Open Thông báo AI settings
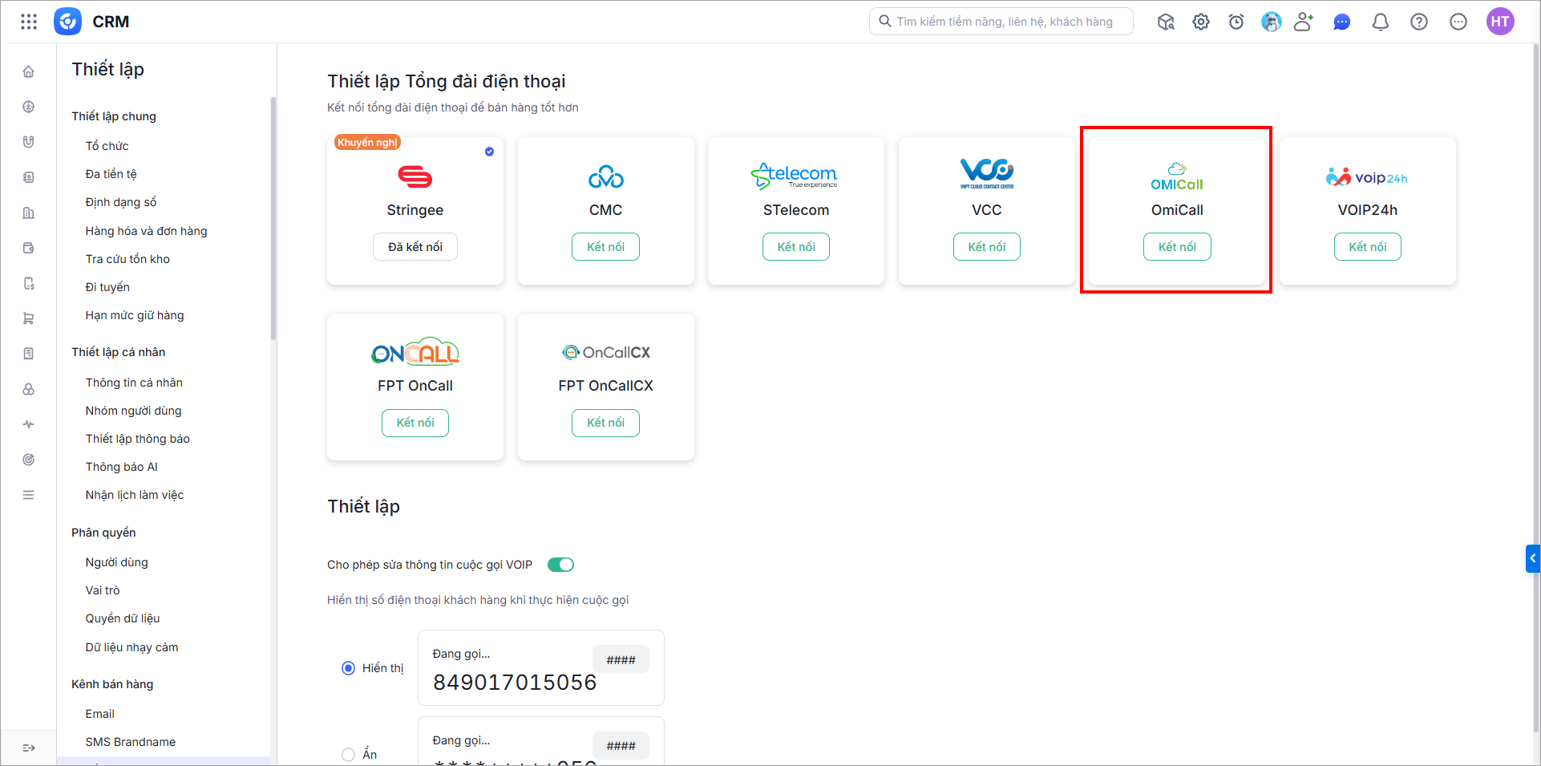Image resolution: width=1541 pixels, height=766 pixels. click(x=122, y=467)
